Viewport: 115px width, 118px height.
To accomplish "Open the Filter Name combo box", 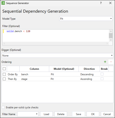I will (x=28, y=114).
